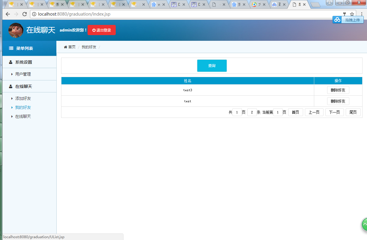Click the record count field showing 2
The image size is (367, 240).
tap(252, 112)
